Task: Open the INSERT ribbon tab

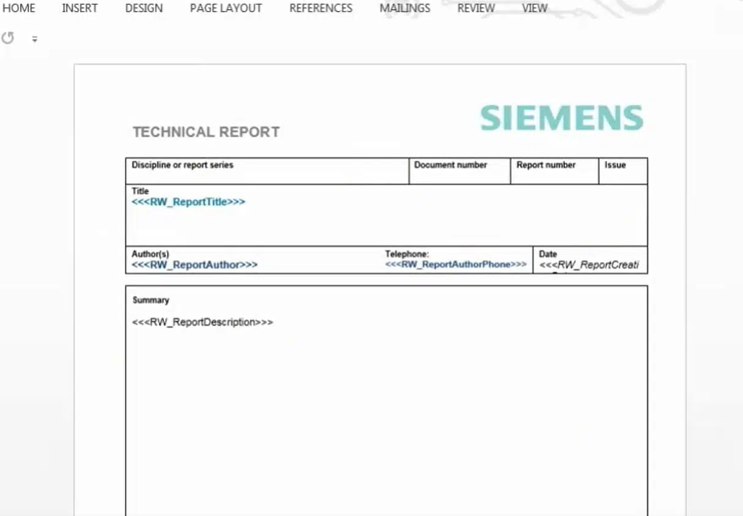Action: pos(80,8)
